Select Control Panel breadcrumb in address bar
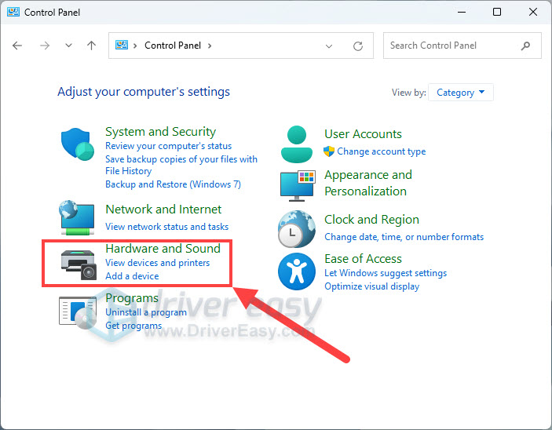 point(173,46)
